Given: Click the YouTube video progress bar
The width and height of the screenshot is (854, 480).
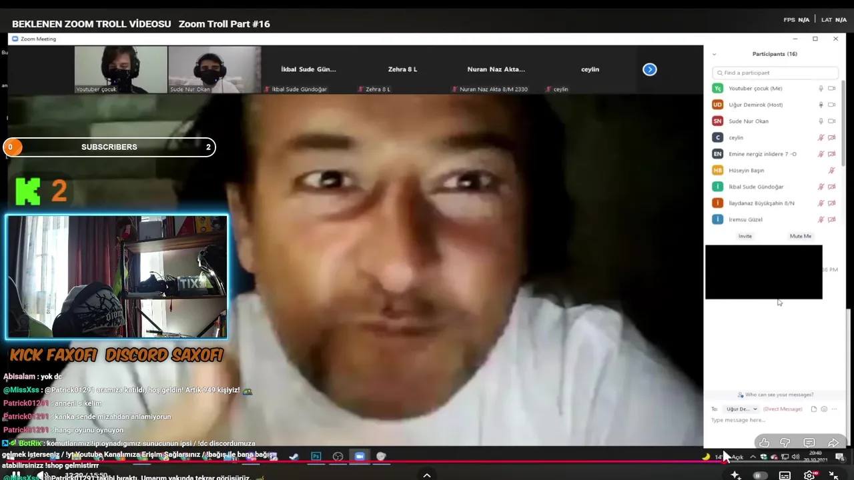Looking at the screenshot, I should pos(427,461).
